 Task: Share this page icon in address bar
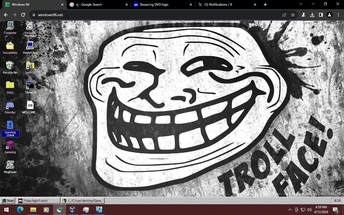[284, 15]
